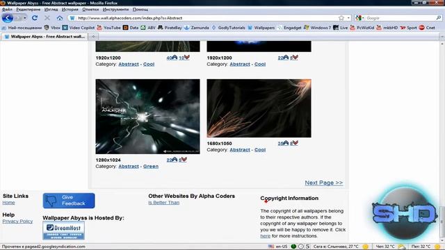Open the Data bookmark
Viewport: 445px width, 250px height.
pos(131,28)
